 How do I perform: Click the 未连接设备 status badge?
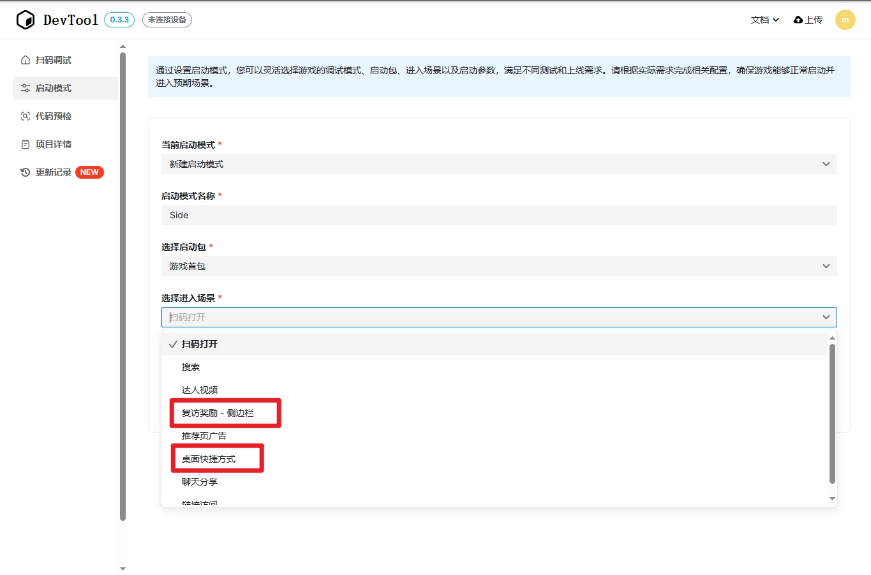[167, 20]
